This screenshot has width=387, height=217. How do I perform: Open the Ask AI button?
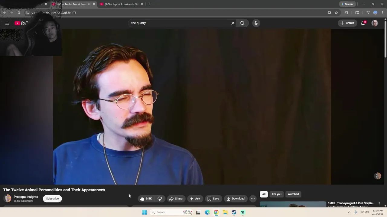point(195,199)
